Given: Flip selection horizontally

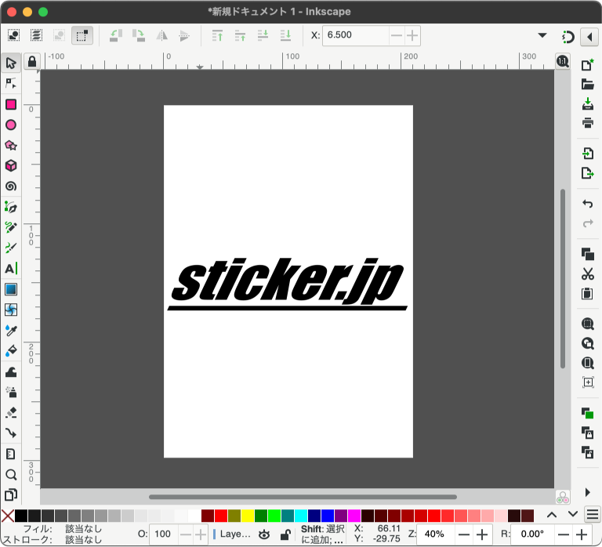Looking at the screenshot, I should coord(161,36).
